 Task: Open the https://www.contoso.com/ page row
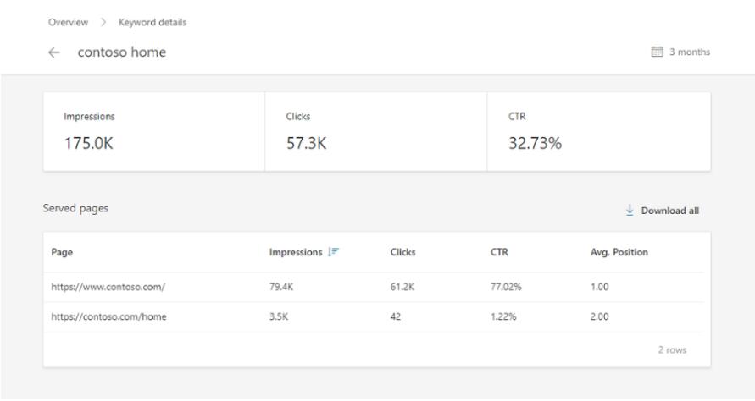click(374, 287)
